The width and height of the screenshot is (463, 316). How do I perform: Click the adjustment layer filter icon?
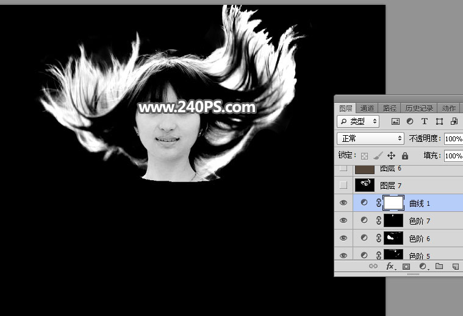410,122
